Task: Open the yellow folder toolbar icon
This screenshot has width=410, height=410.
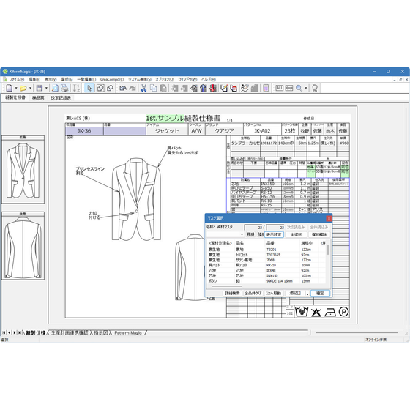Action: pos(23,88)
